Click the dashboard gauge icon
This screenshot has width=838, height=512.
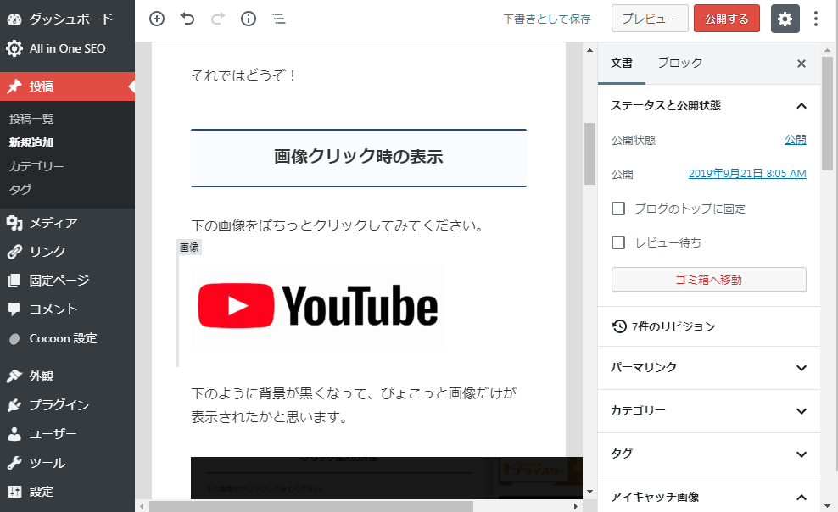pos(14,19)
